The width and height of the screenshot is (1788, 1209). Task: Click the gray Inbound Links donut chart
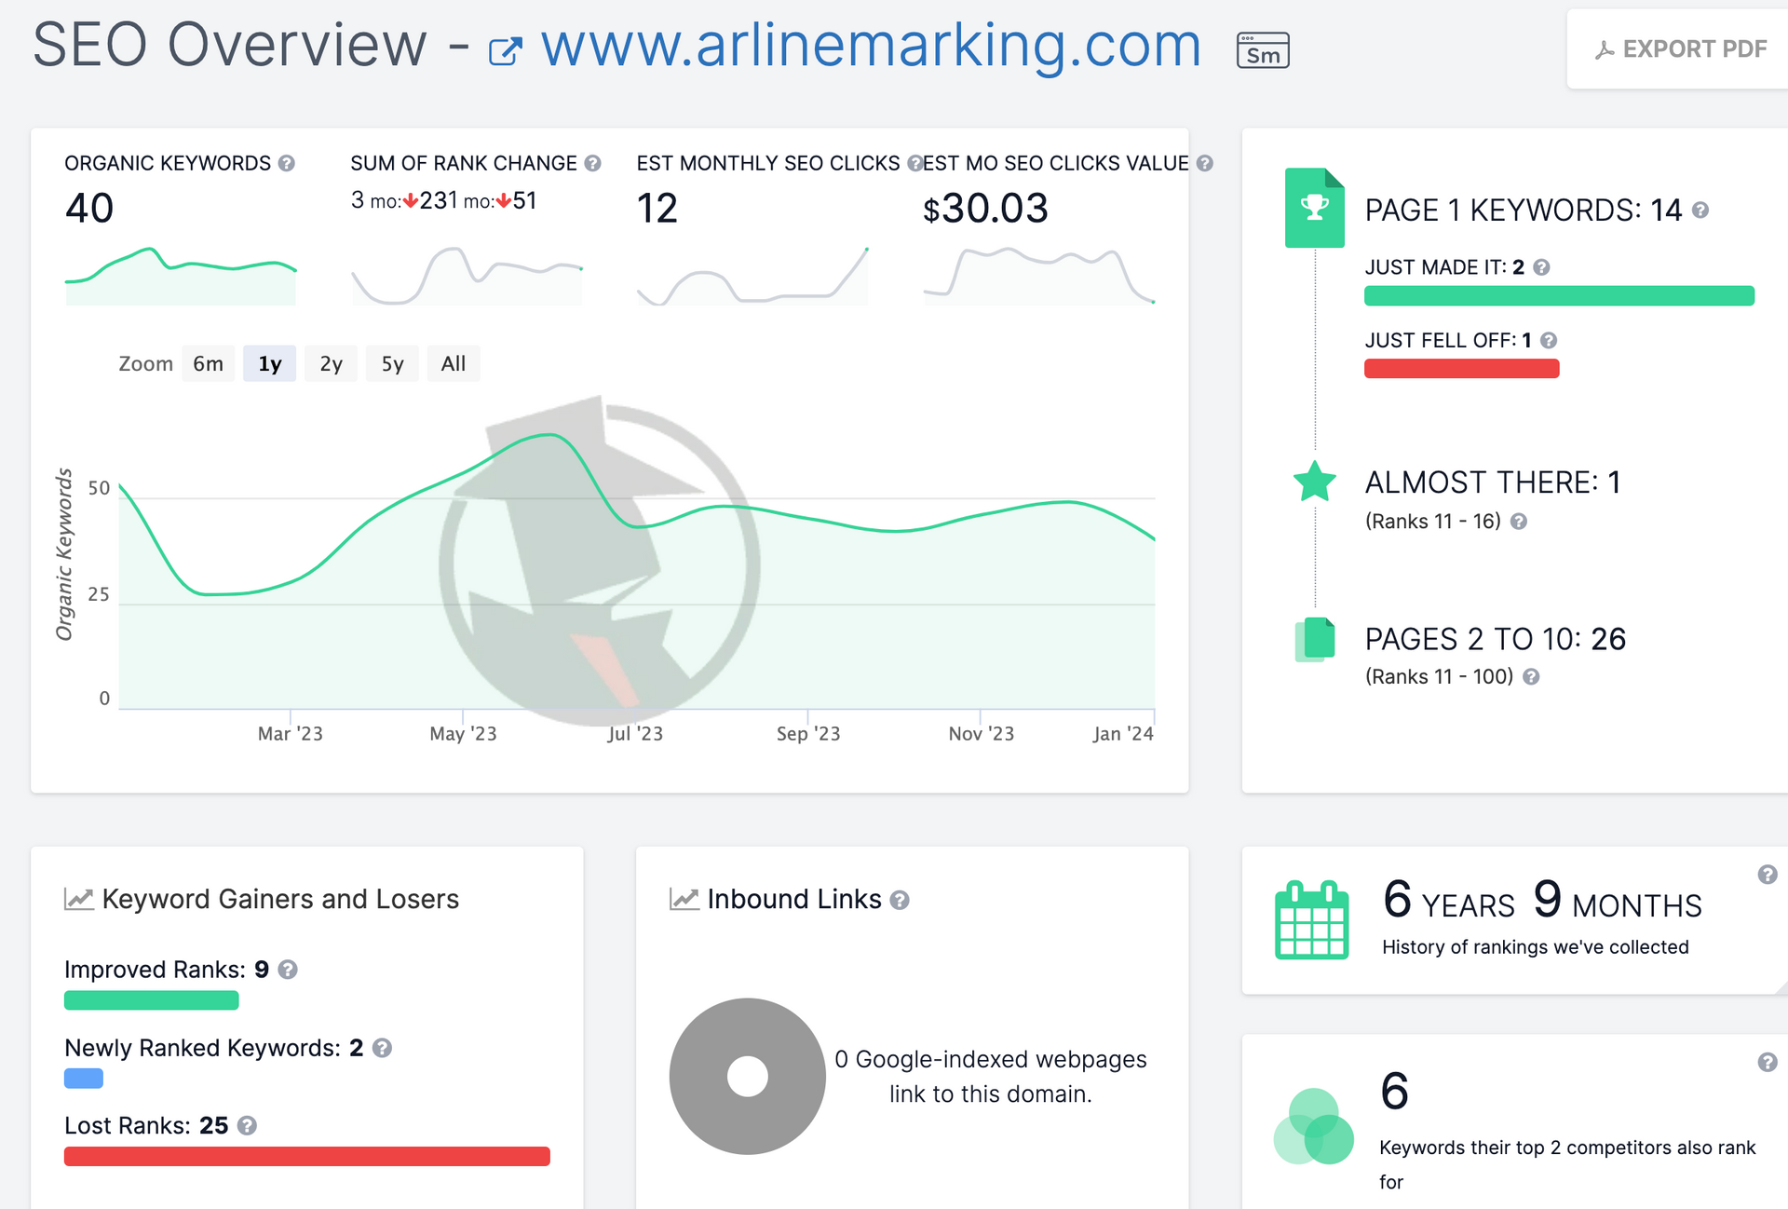748,1077
